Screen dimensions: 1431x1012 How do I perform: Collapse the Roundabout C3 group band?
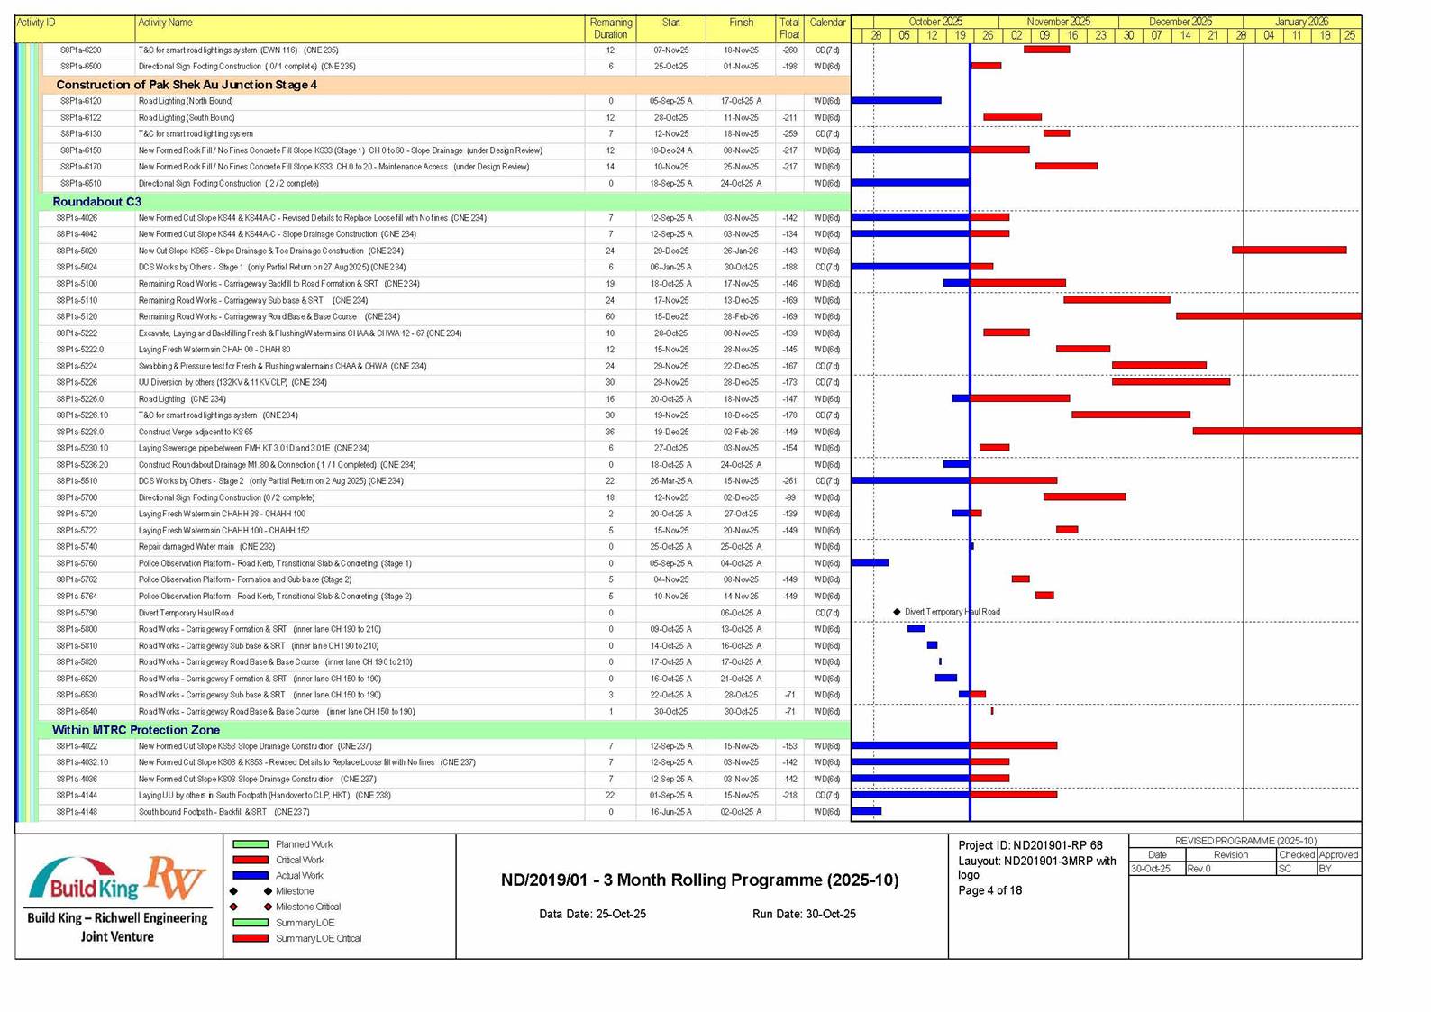pyautogui.click(x=96, y=202)
